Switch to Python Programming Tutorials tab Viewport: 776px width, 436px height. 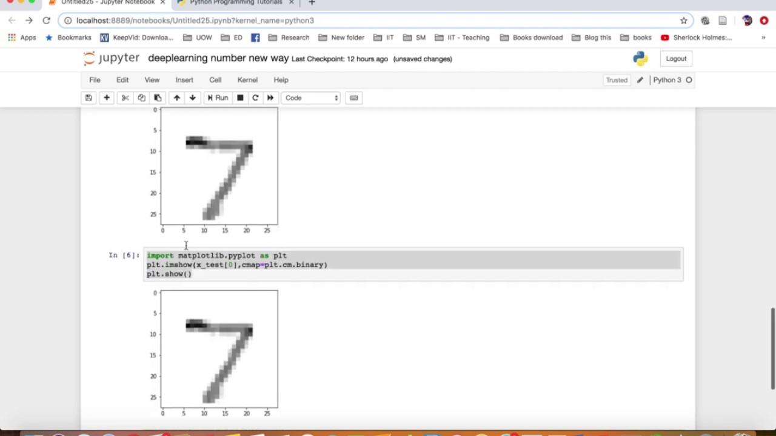(236, 3)
